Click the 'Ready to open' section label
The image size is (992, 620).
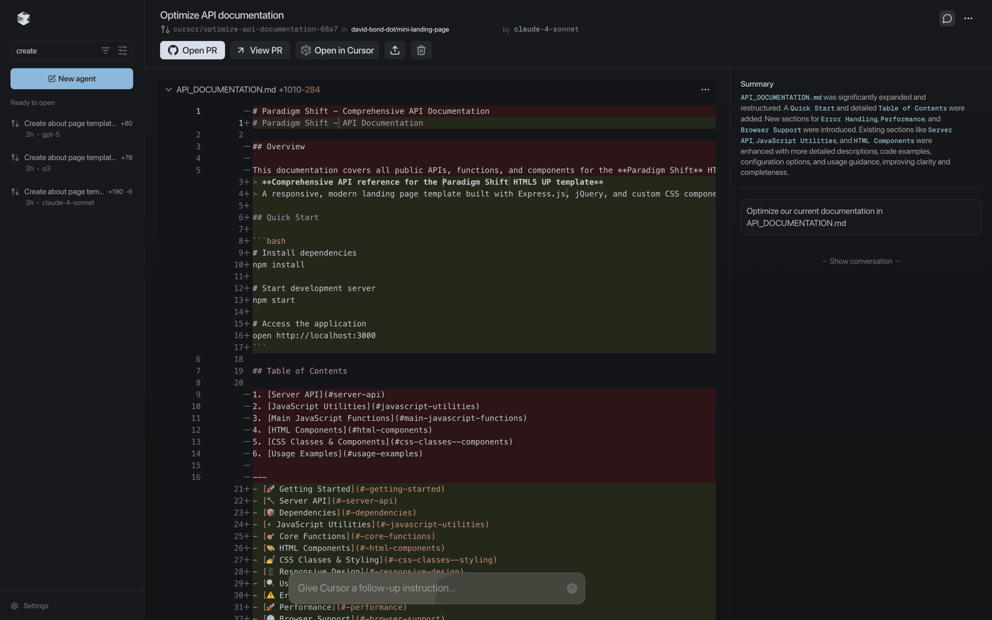tap(33, 102)
